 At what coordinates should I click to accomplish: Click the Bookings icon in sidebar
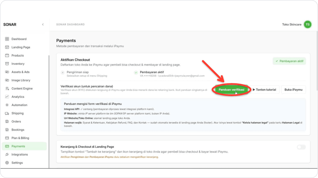(7, 130)
